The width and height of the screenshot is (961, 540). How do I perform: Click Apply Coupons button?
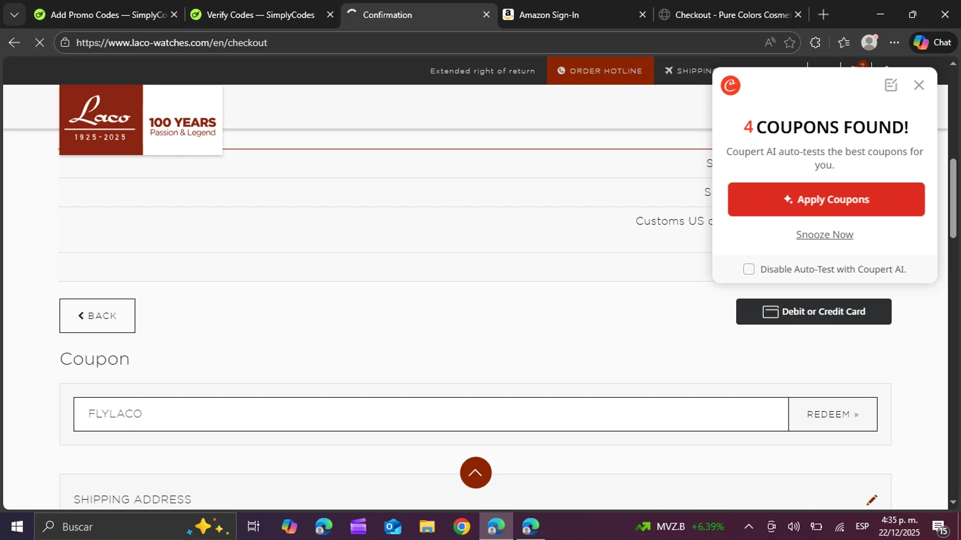pyautogui.click(x=826, y=199)
